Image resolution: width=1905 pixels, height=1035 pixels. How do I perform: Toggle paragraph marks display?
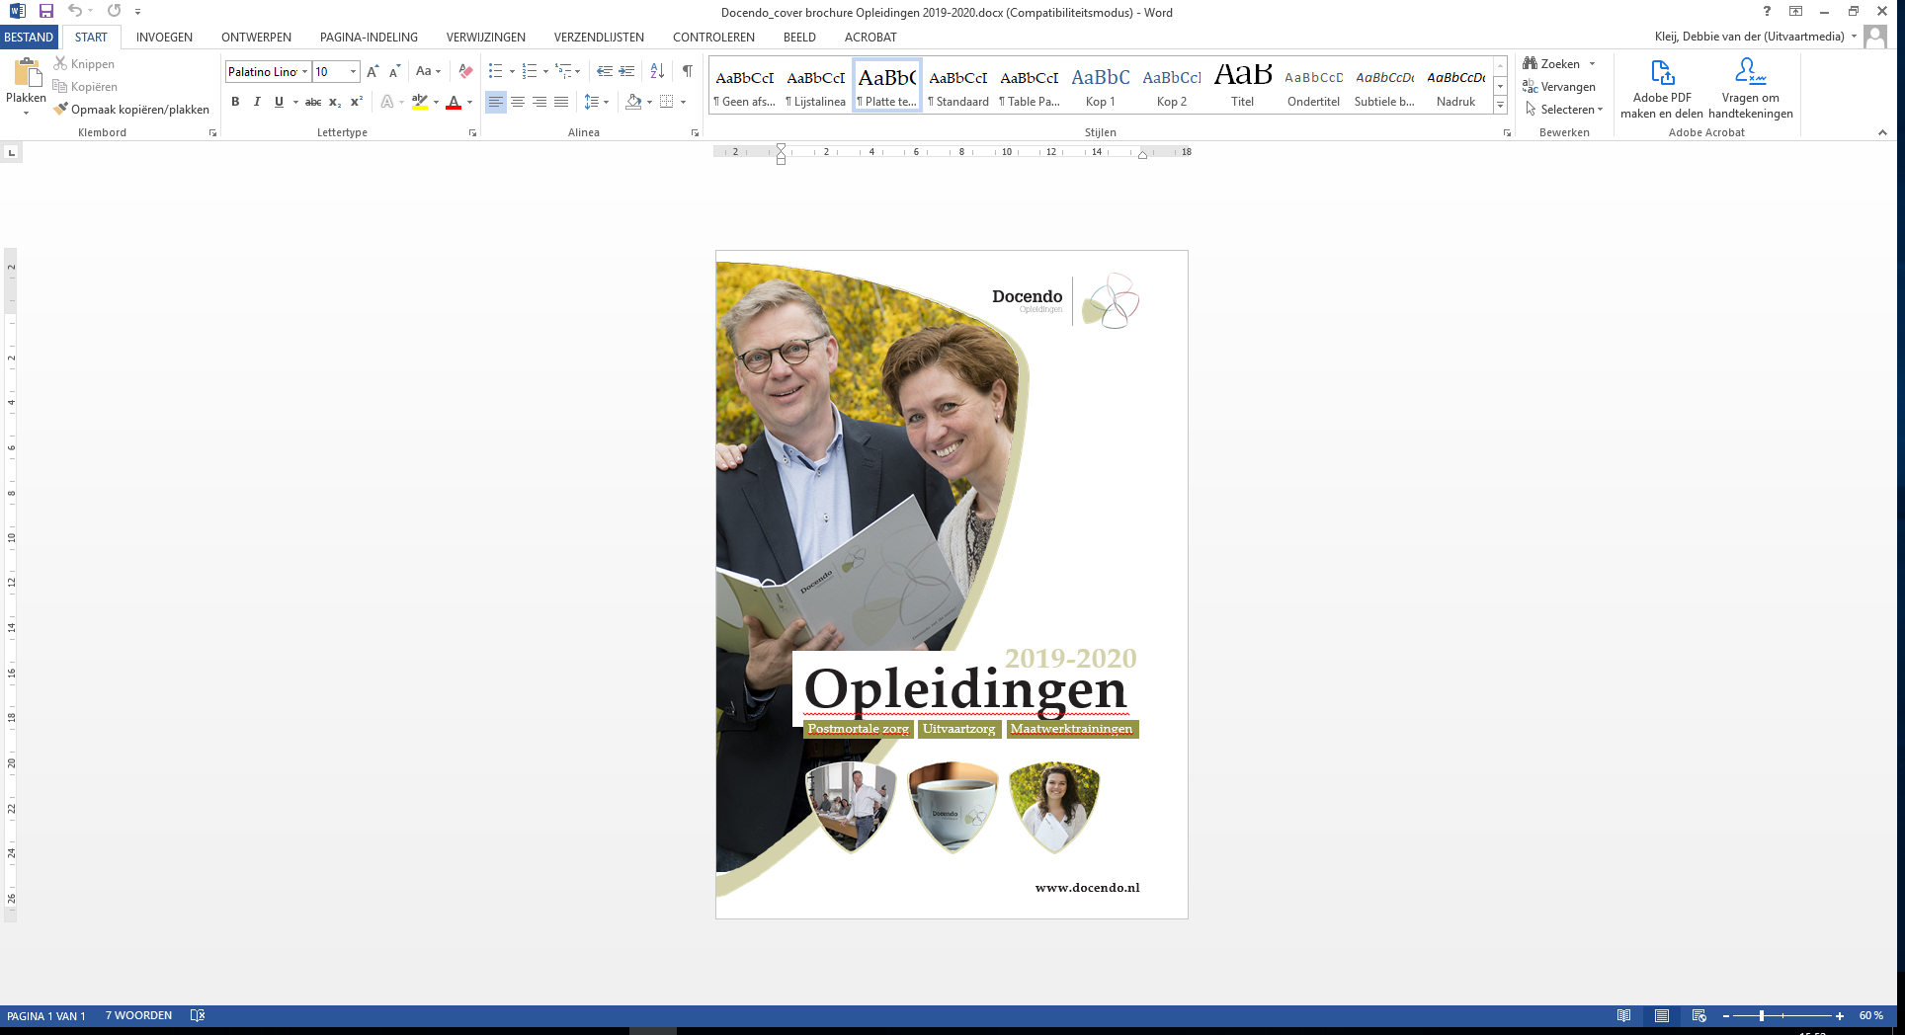coord(687,71)
